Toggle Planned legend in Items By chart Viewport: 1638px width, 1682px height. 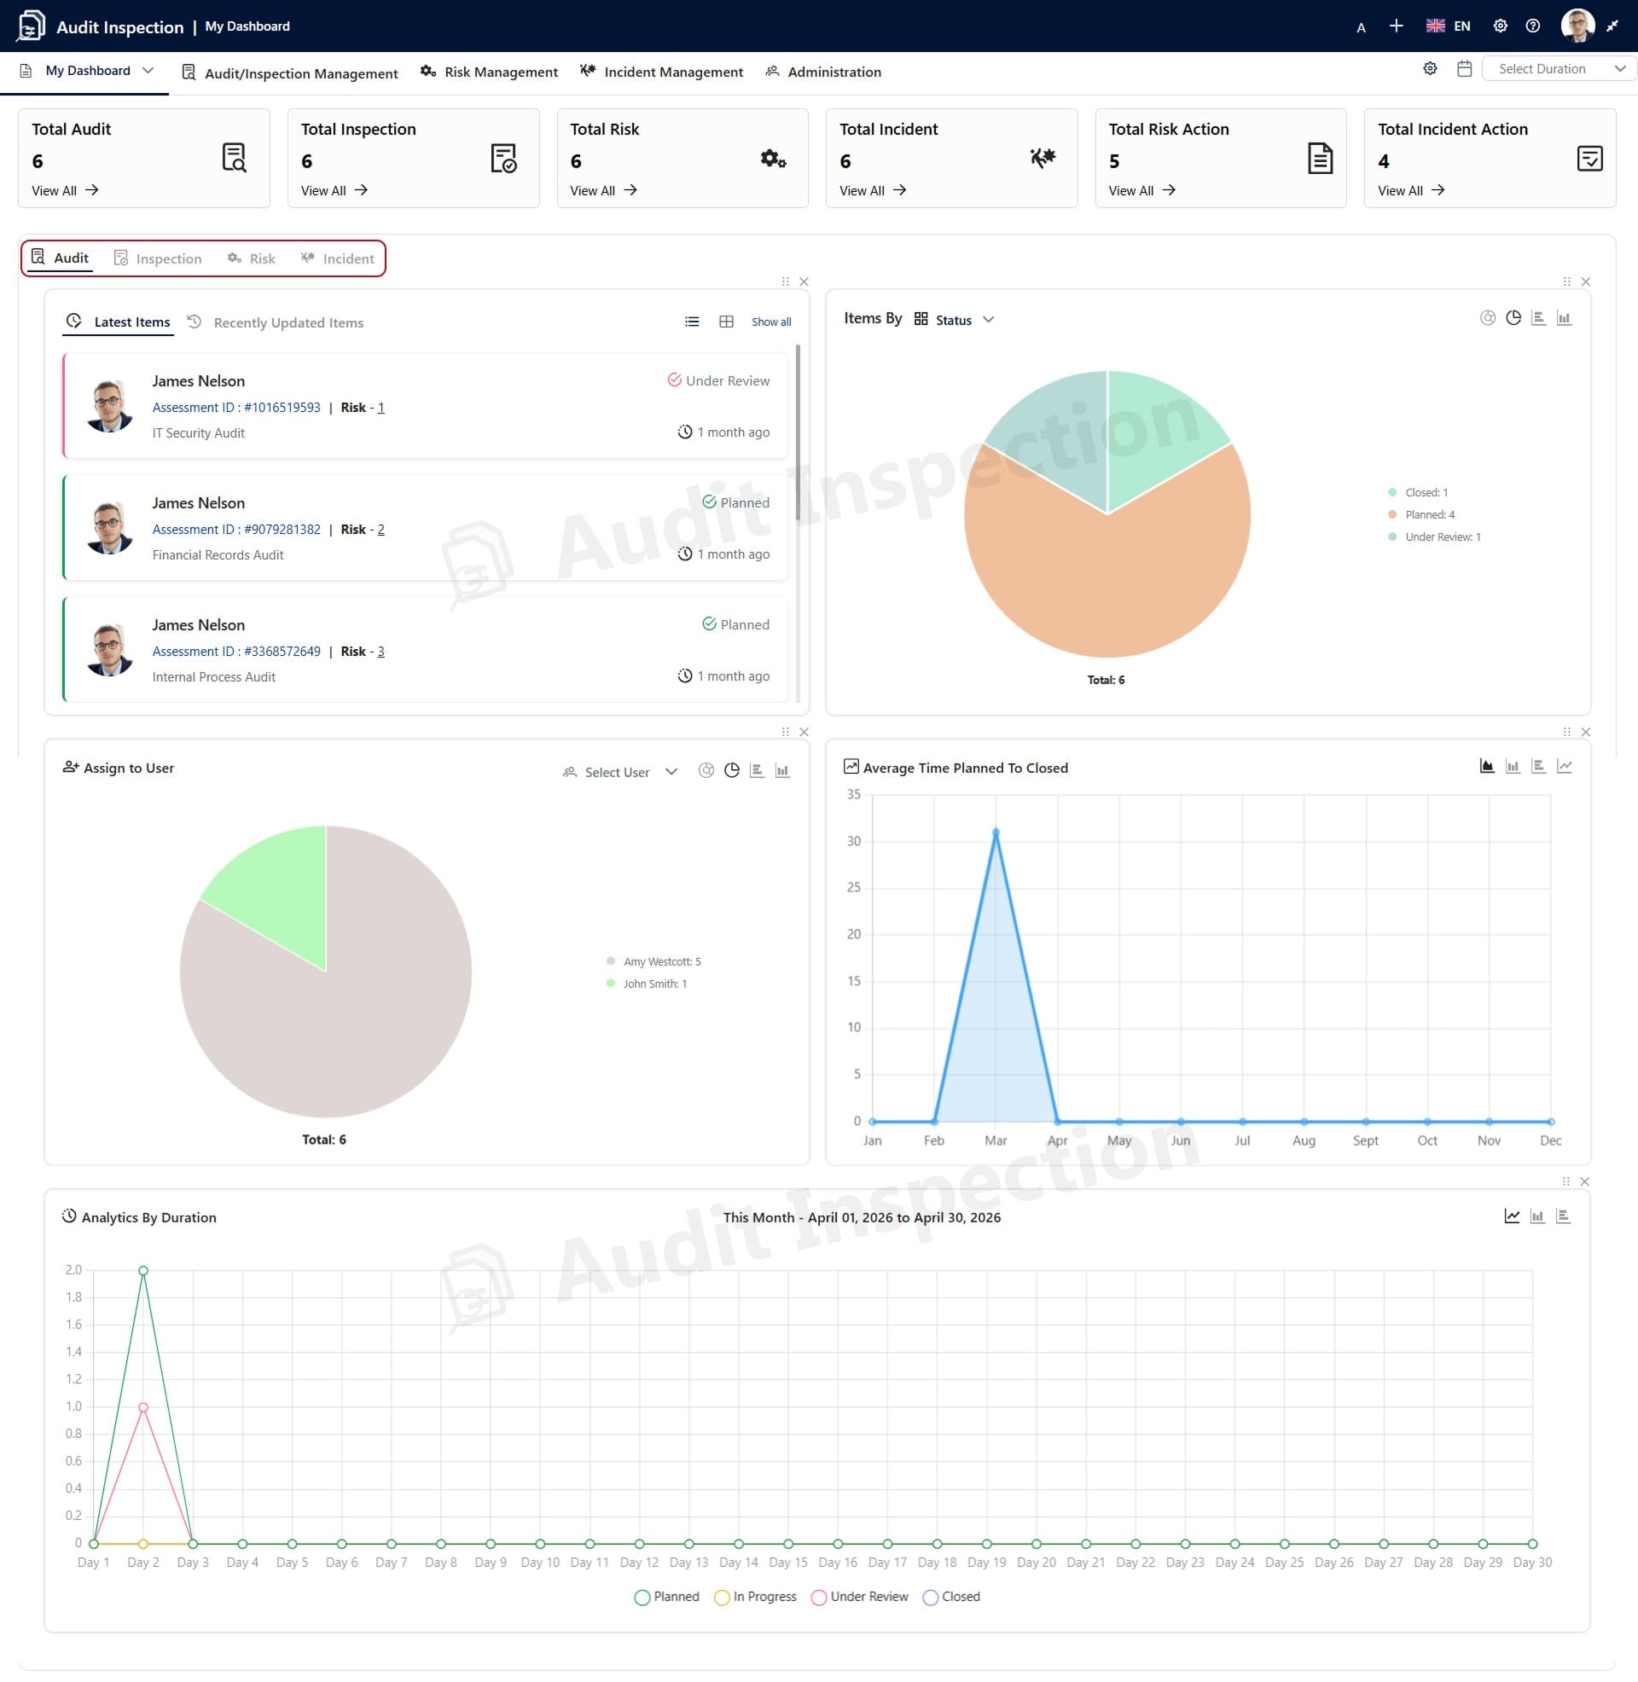[1421, 515]
